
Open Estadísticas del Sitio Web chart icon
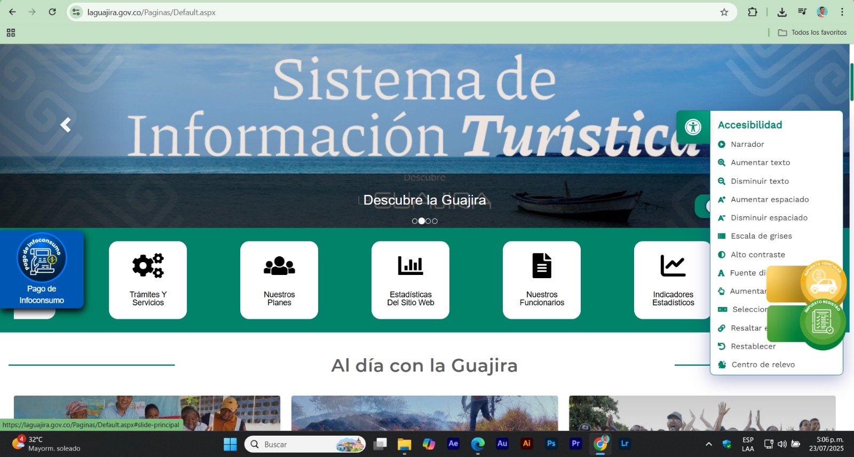click(410, 265)
